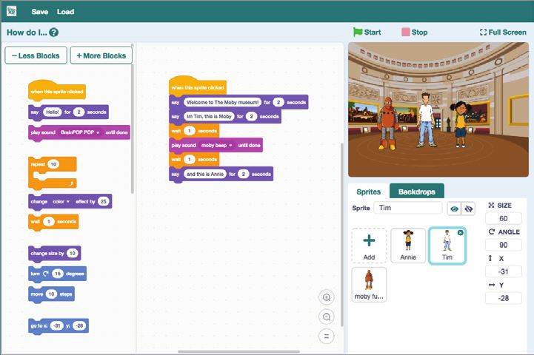Open the How do I help icon

point(53,33)
